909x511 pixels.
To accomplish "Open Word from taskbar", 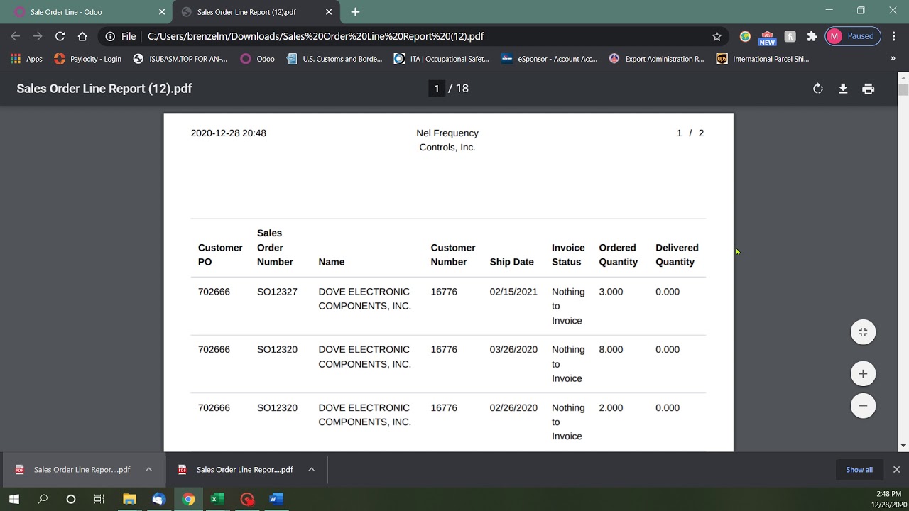I will 276,499.
